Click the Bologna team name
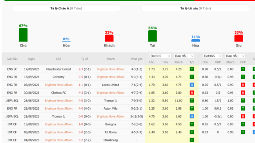 pyautogui.click(x=111, y=124)
